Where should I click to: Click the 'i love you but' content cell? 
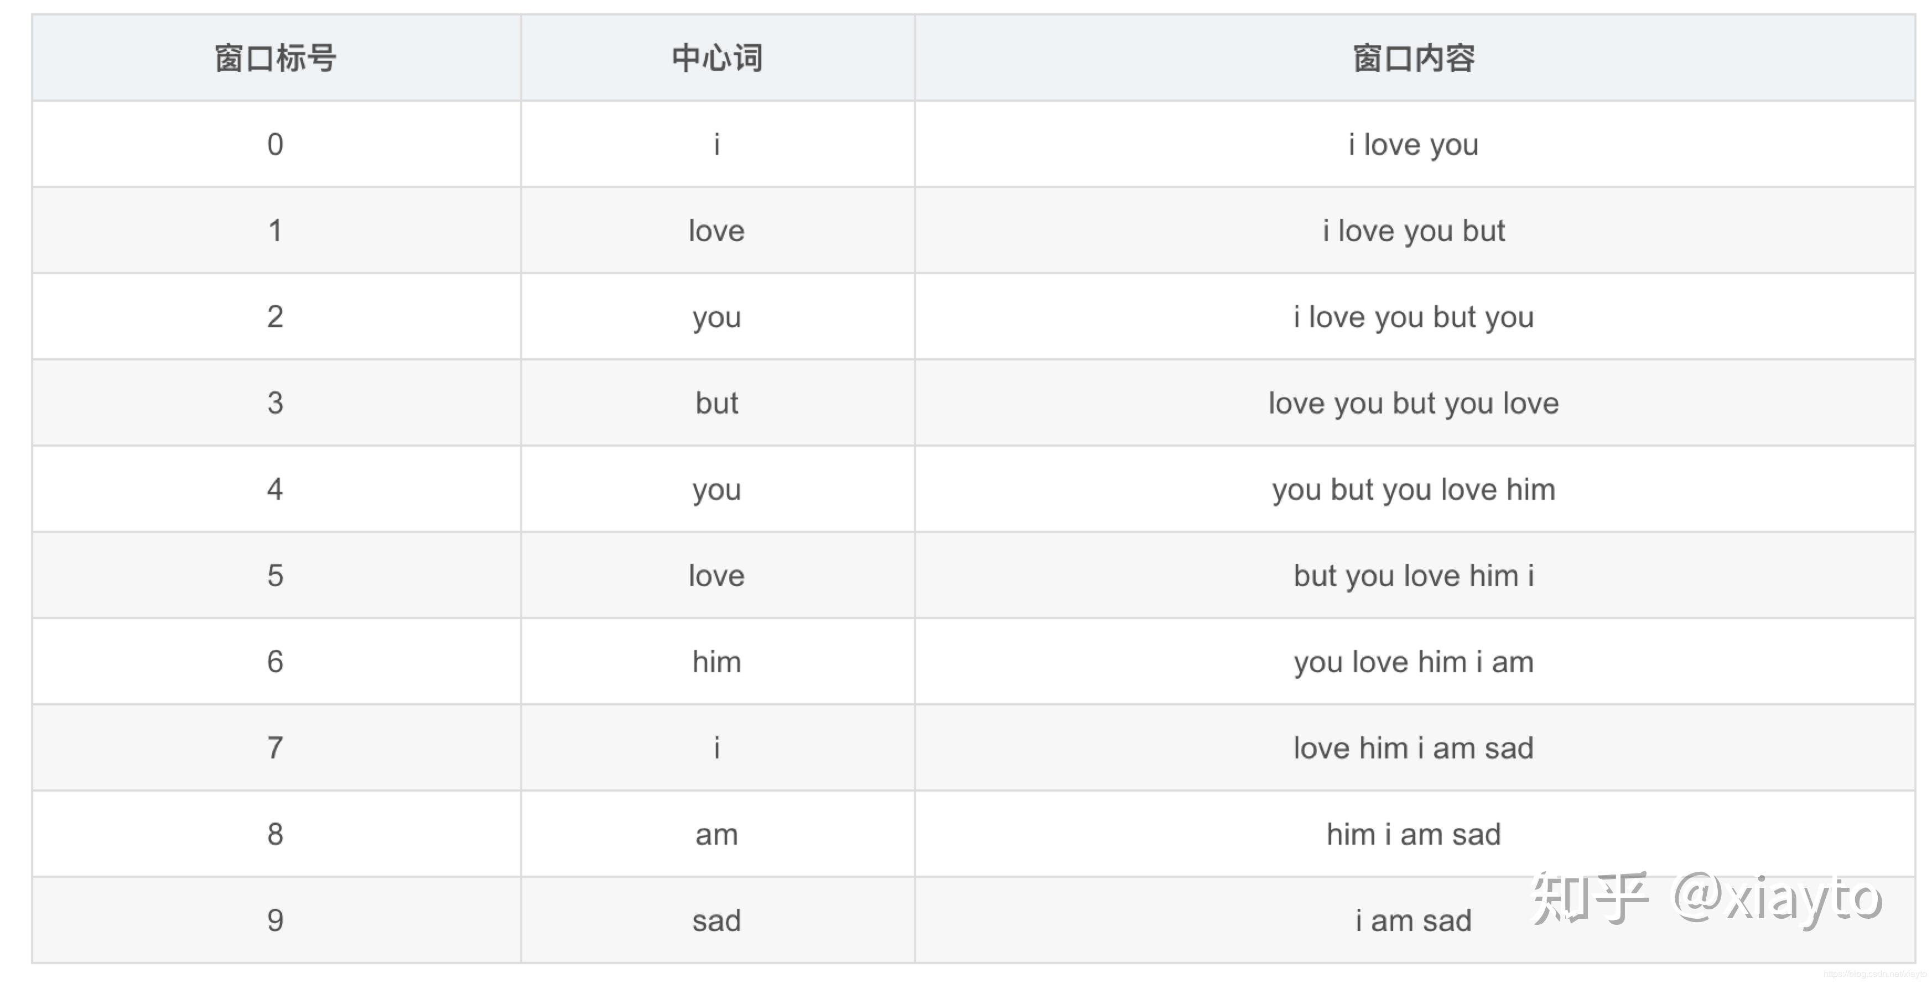1415,230
